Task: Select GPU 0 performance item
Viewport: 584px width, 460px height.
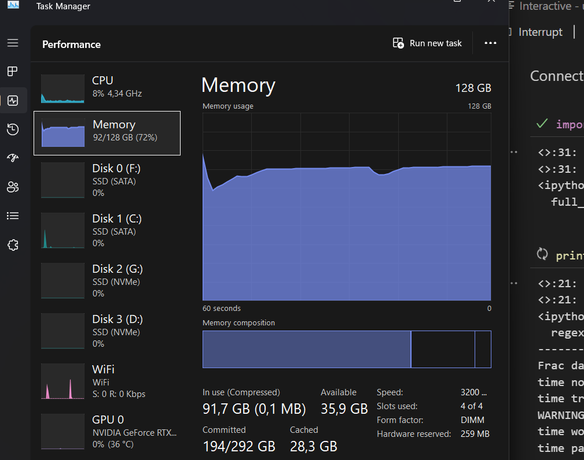Action: pyautogui.click(x=107, y=431)
